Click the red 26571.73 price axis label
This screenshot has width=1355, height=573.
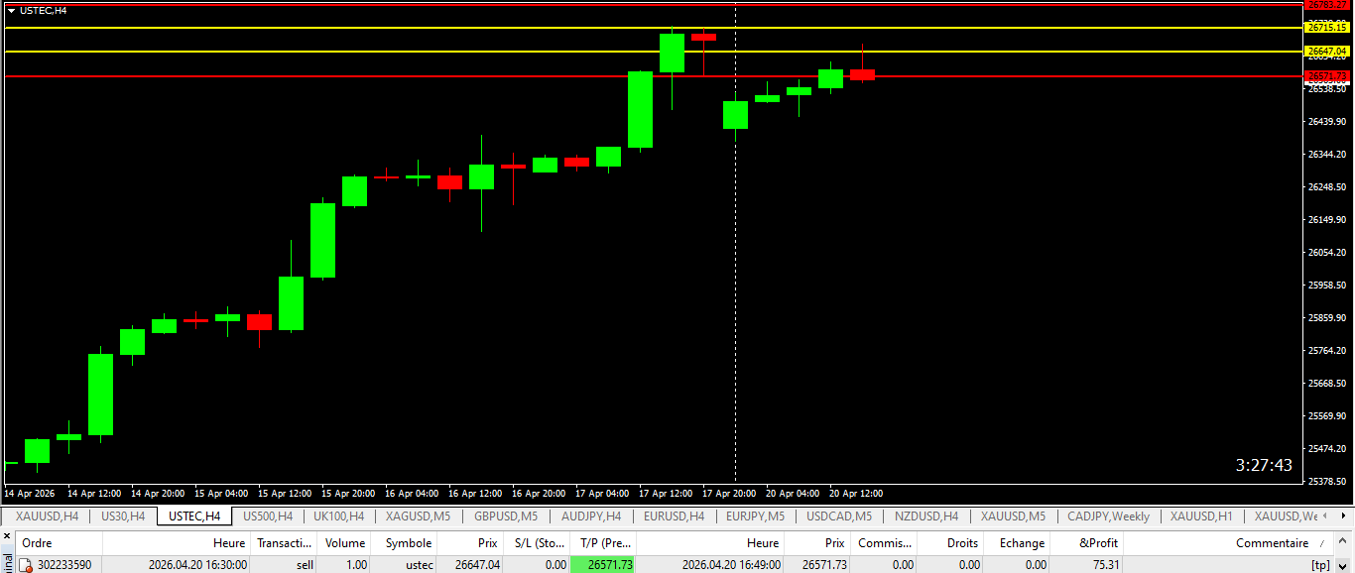[1326, 76]
